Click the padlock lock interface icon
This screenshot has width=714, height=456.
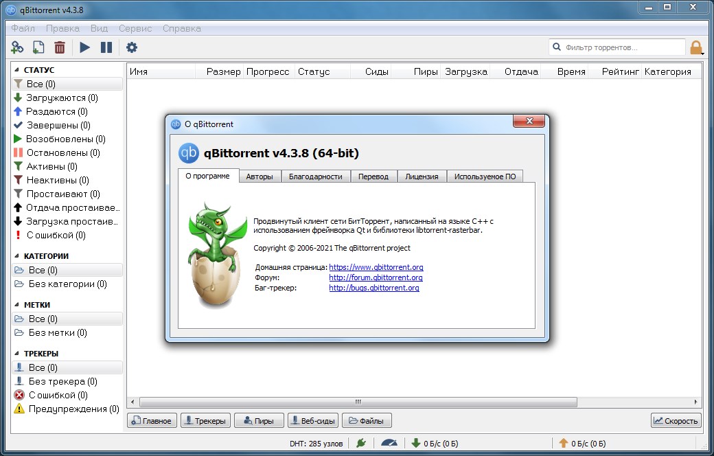[x=696, y=48]
